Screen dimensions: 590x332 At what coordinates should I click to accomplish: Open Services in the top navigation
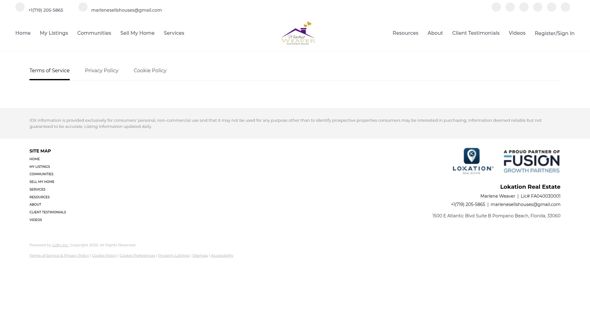(x=174, y=33)
